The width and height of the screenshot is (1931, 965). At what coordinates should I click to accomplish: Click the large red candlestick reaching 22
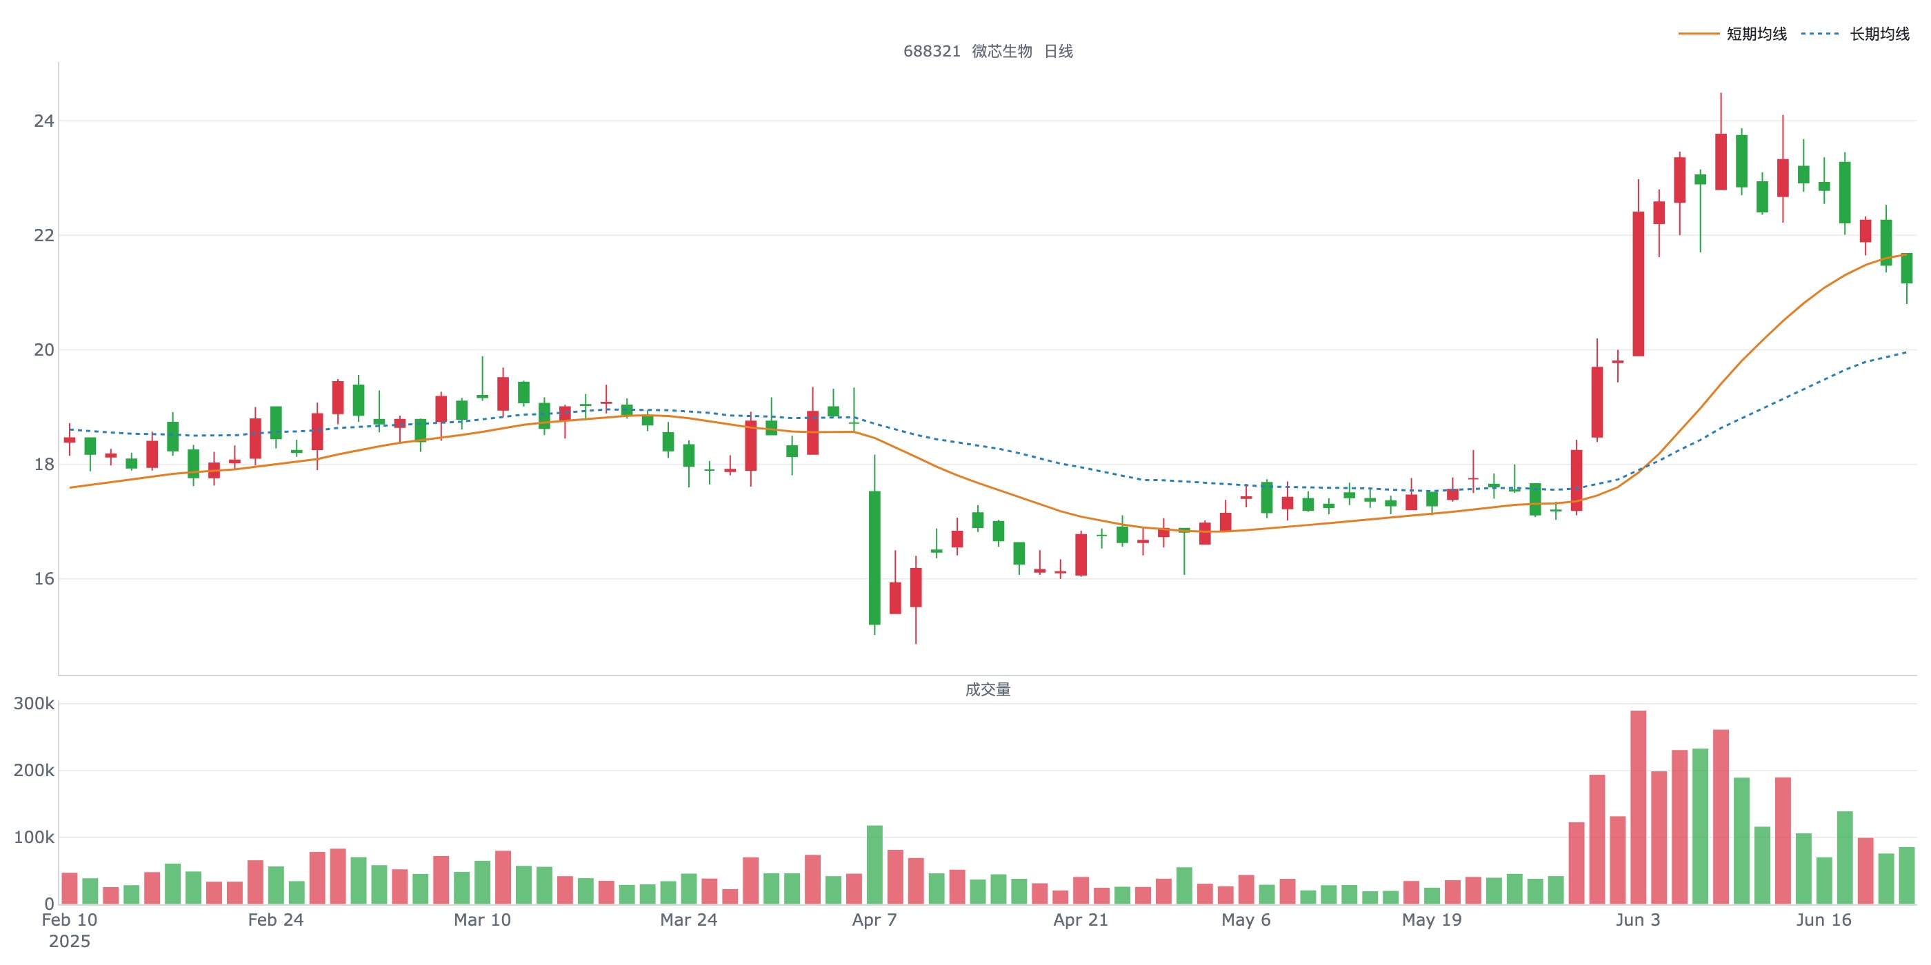coord(1638,284)
